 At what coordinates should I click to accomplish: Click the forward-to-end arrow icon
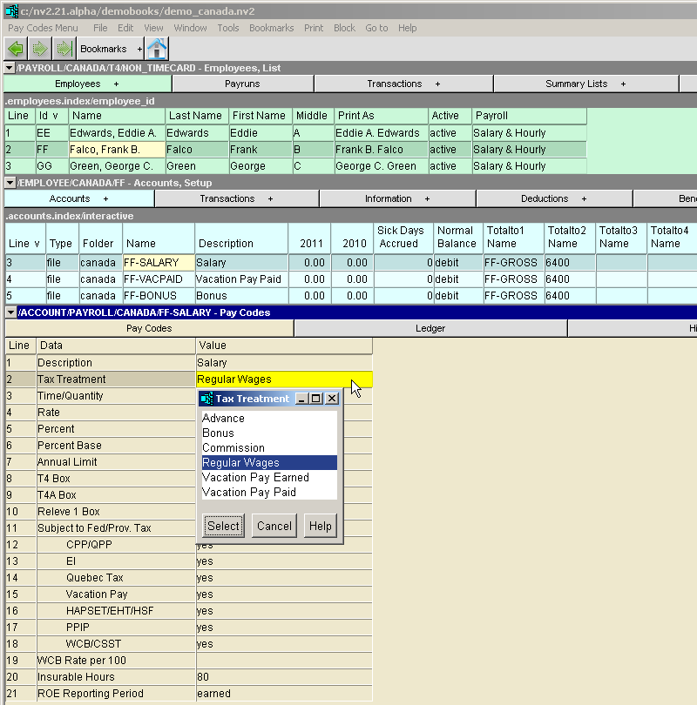[63, 50]
